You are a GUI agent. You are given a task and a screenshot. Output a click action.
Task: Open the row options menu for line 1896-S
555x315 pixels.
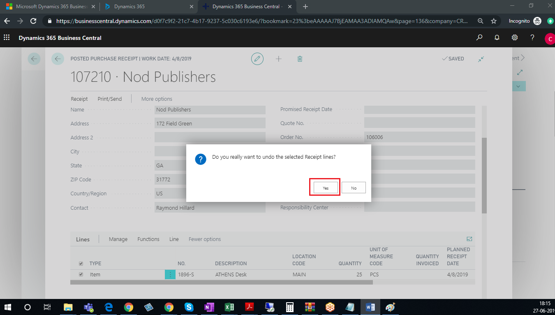tap(170, 274)
